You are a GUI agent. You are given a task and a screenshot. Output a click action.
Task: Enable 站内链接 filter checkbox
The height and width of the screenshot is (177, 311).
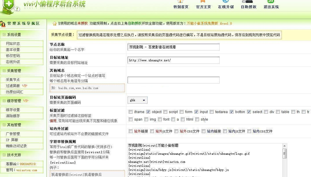[x=203, y=131]
